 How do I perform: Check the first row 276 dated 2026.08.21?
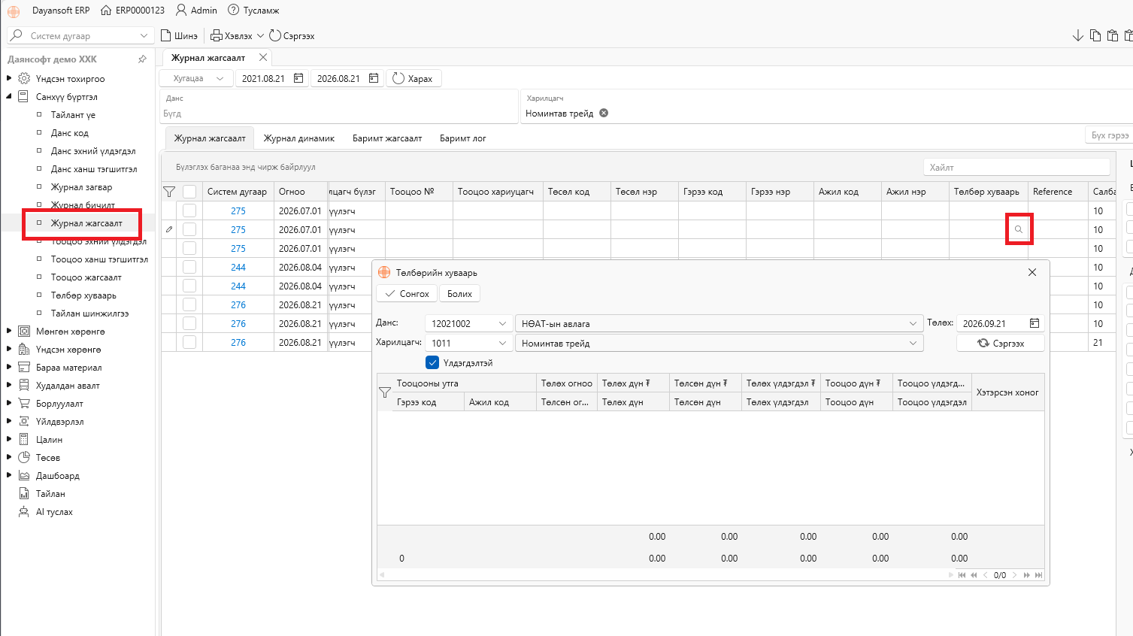[x=189, y=304]
